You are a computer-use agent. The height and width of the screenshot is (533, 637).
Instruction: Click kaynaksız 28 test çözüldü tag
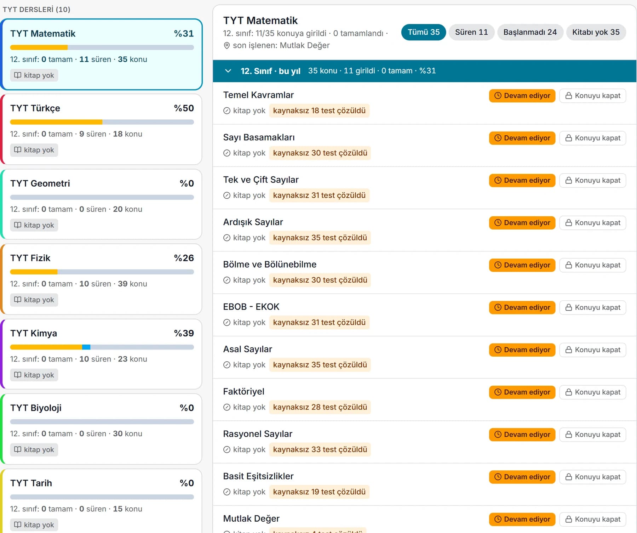tap(320, 407)
